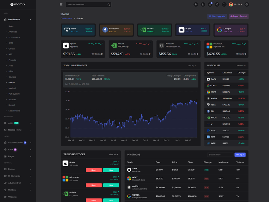Open the notifications bell icon
Image resolution: width=269 pixels, height=202 pixels.
[x=217, y=4]
